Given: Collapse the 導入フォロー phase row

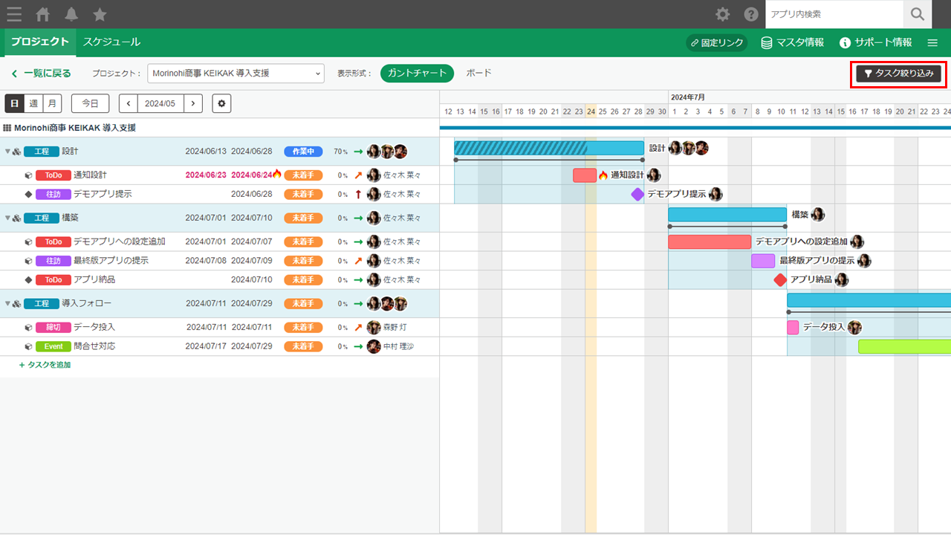Looking at the screenshot, I should (x=8, y=304).
